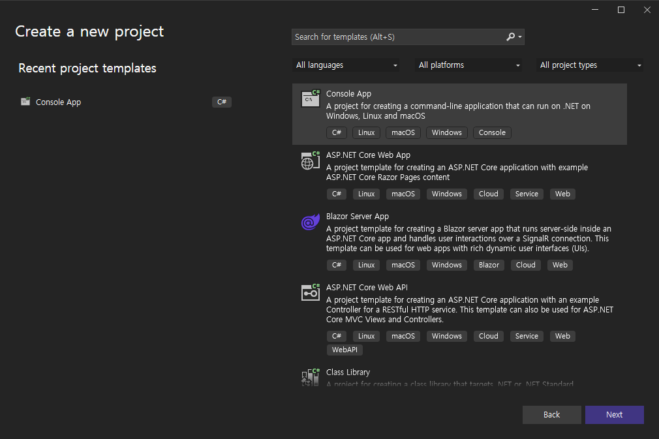Click the Console tag under Console App
The image size is (659, 439).
coord(492,132)
